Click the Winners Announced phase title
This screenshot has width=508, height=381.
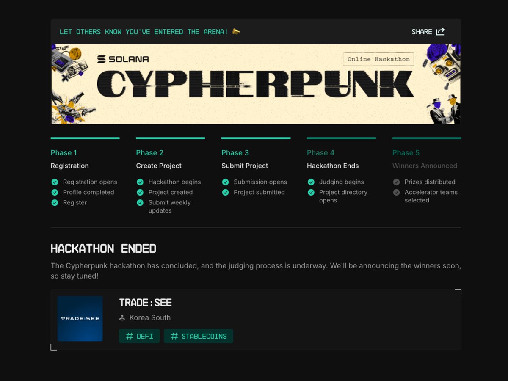[425, 166]
